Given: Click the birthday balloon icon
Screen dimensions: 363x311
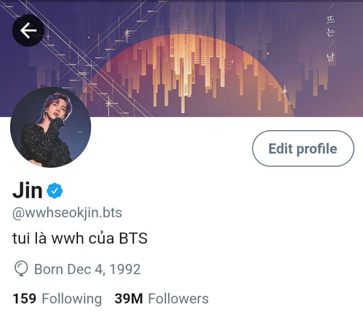Looking at the screenshot, I should click(x=21, y=269).
